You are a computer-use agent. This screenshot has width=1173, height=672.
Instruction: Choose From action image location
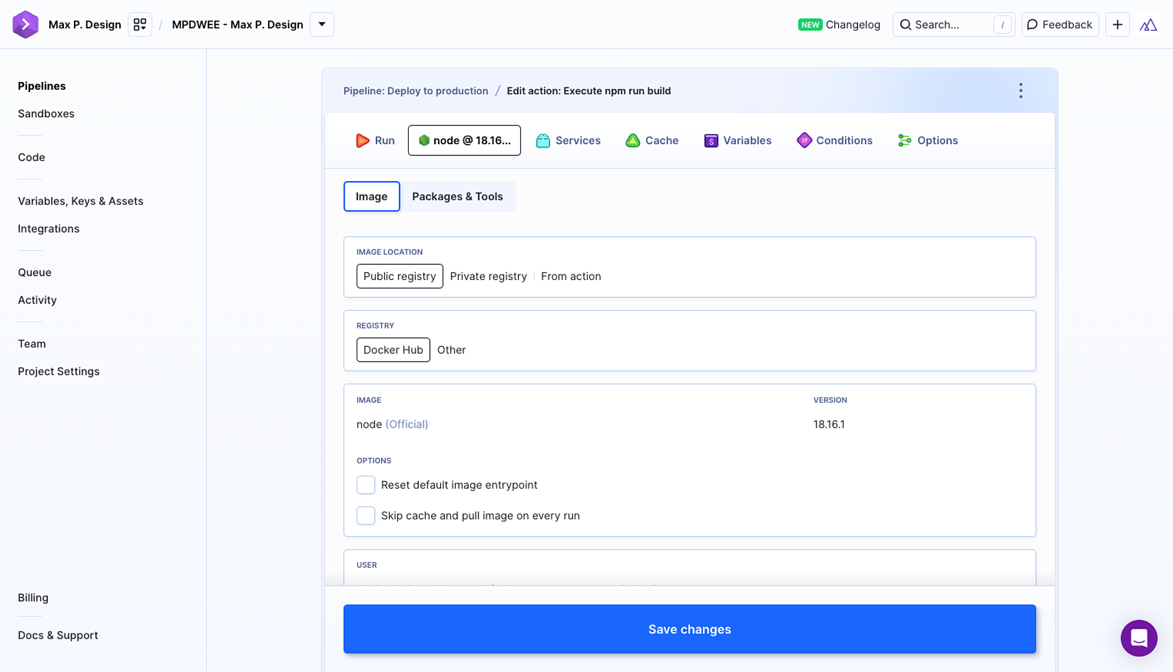571,277
